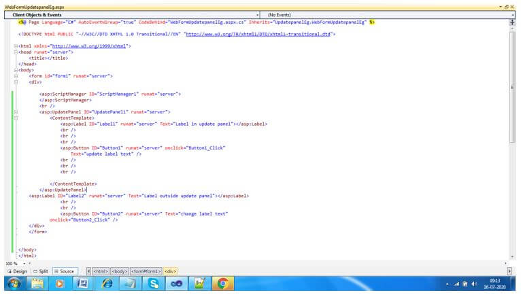The image size is (521, 297).
Task: Select the <body> tag navigator button
Action: 120,271
